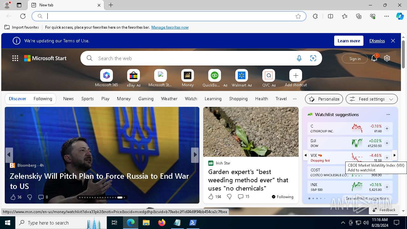Open Watchlist suggestions options menu
Viewport: 407px width, 229px height.
click(x=388, y=114)
